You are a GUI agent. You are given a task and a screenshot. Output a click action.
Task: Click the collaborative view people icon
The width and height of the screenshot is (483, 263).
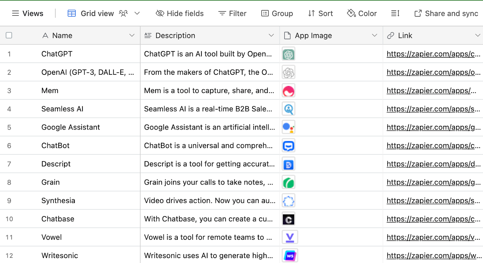coord(123,14)
